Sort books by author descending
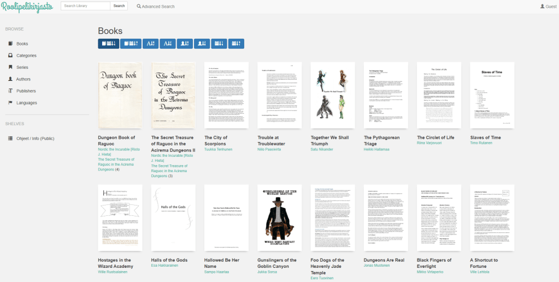This screenshot has height=282, width=559. click(x=202, y=44)
